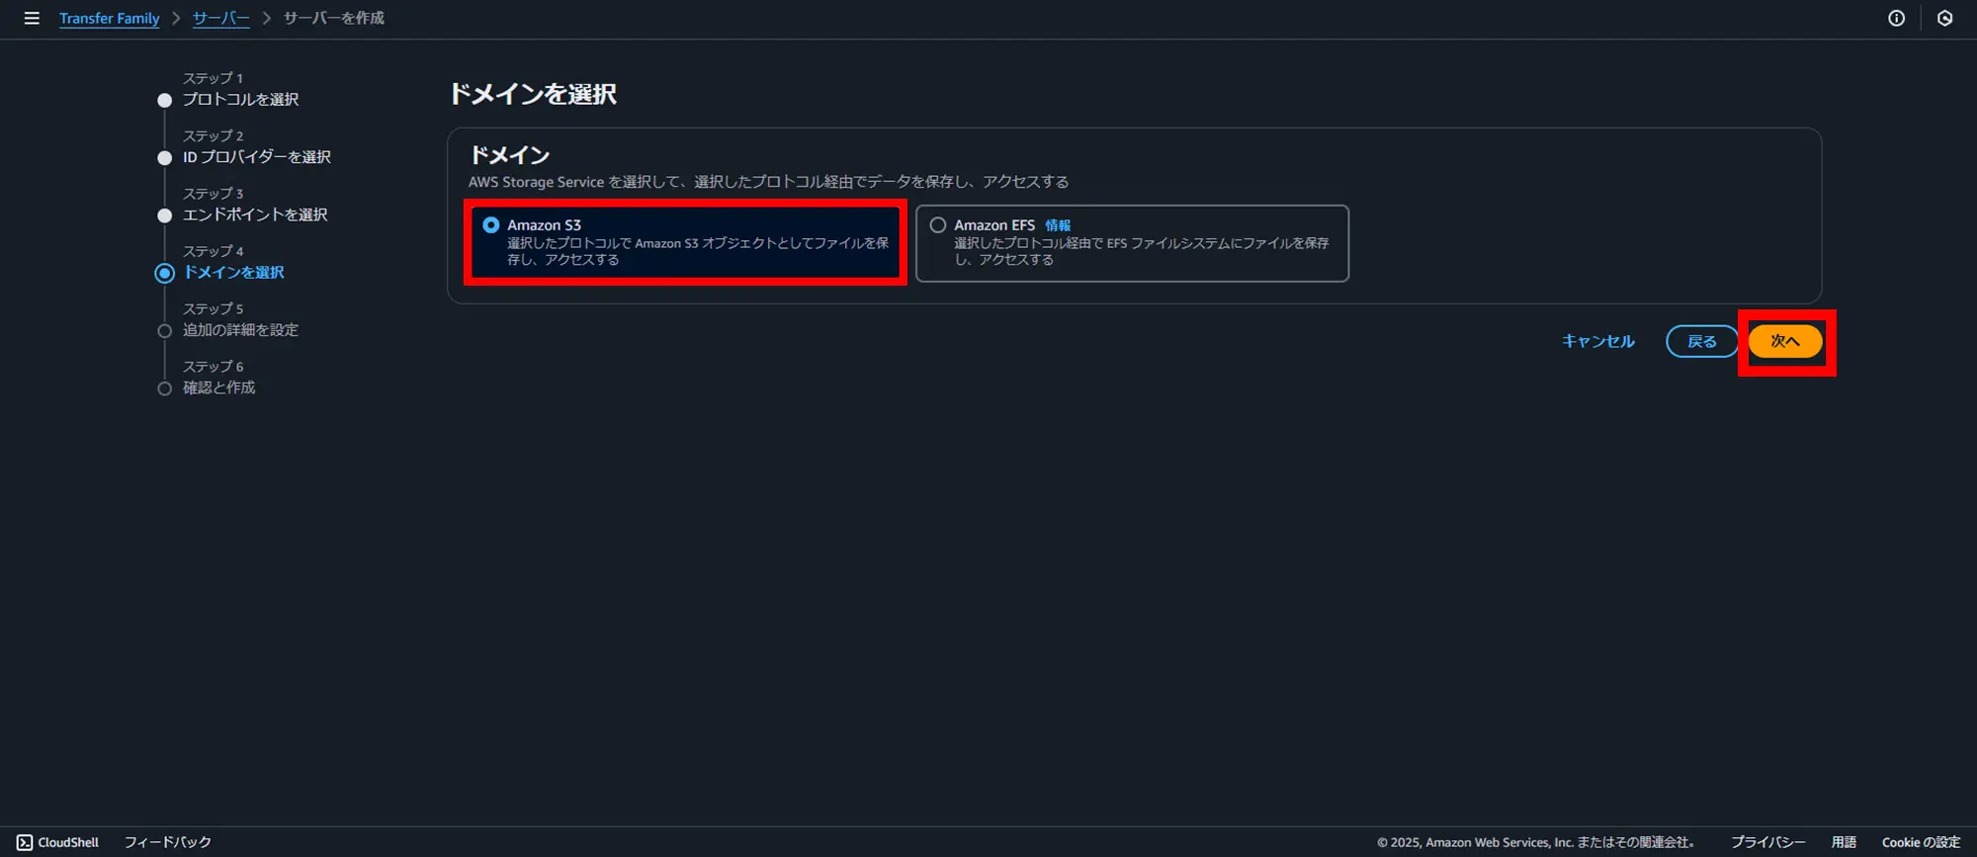Click step 6 確認と作成

pyautogui.click(x=218, y=387)
